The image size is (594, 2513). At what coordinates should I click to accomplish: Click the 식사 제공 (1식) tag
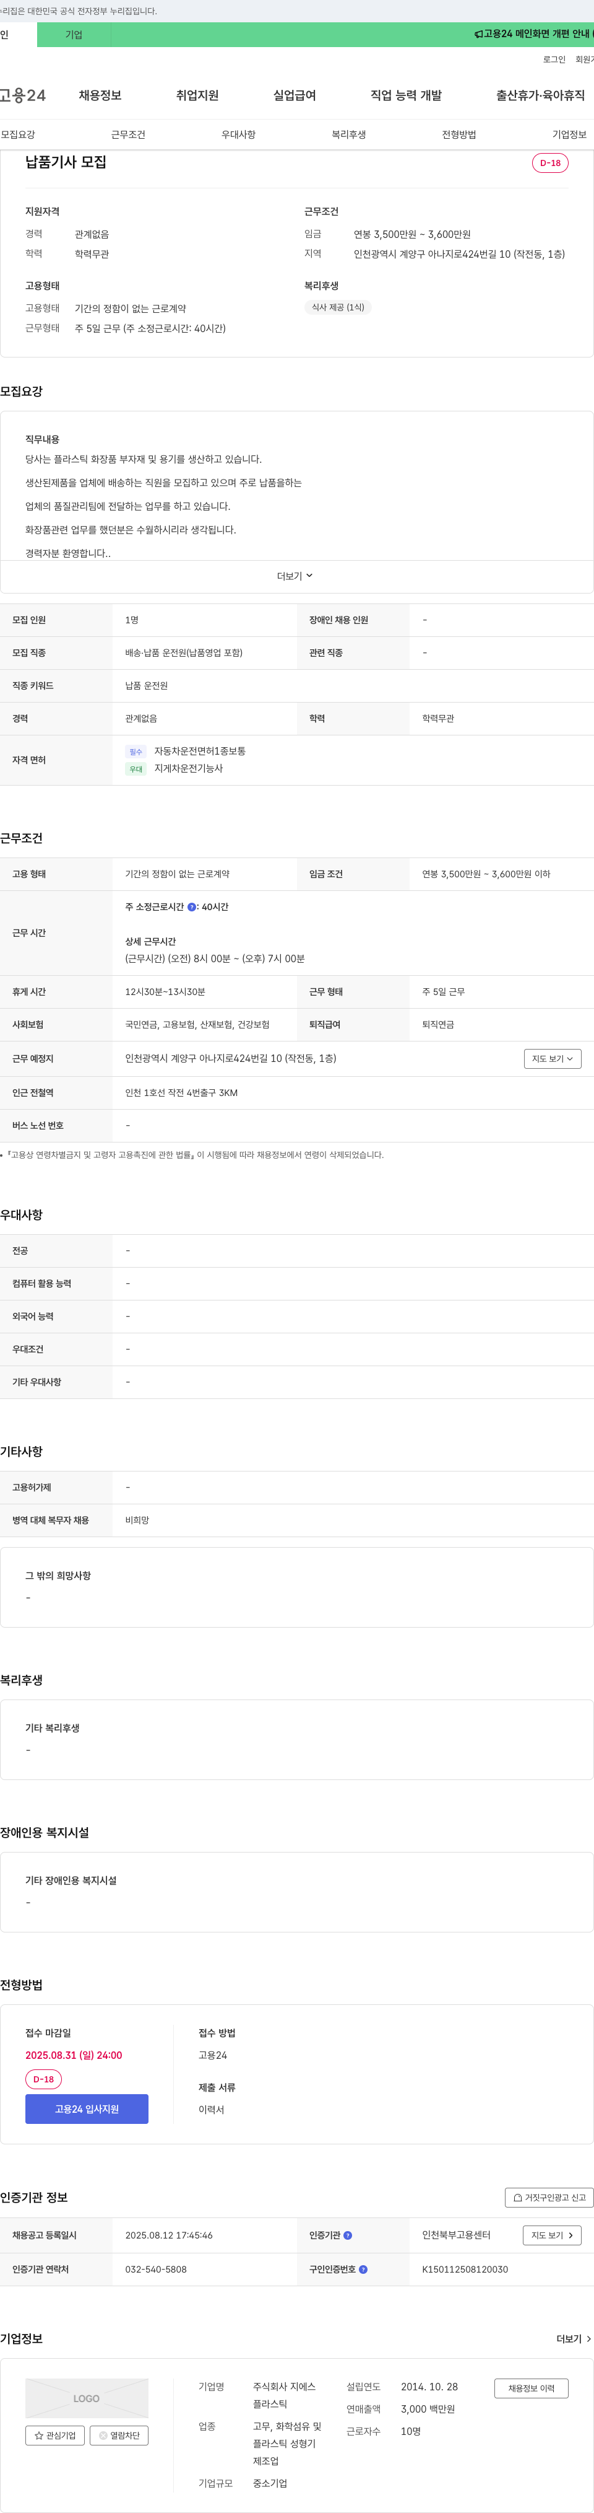point(338,307)
